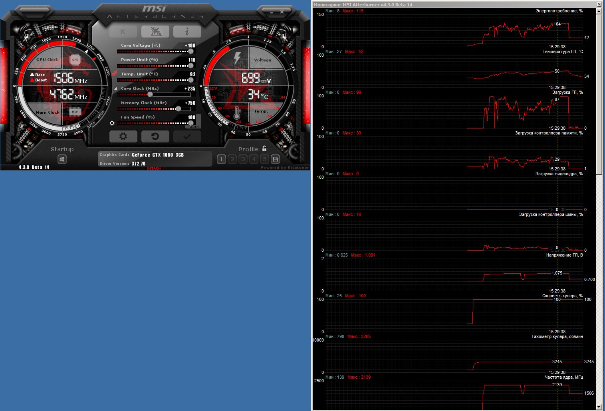
Task: Click the save profile floppy disk icon
Action: tap(275, 159)
